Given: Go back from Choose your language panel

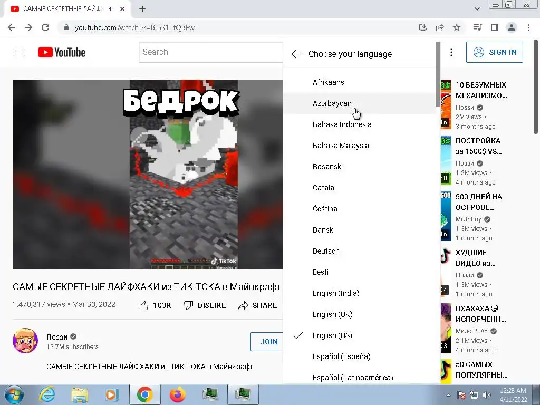Looking at the screenshot, I should [x=296, y=54].
